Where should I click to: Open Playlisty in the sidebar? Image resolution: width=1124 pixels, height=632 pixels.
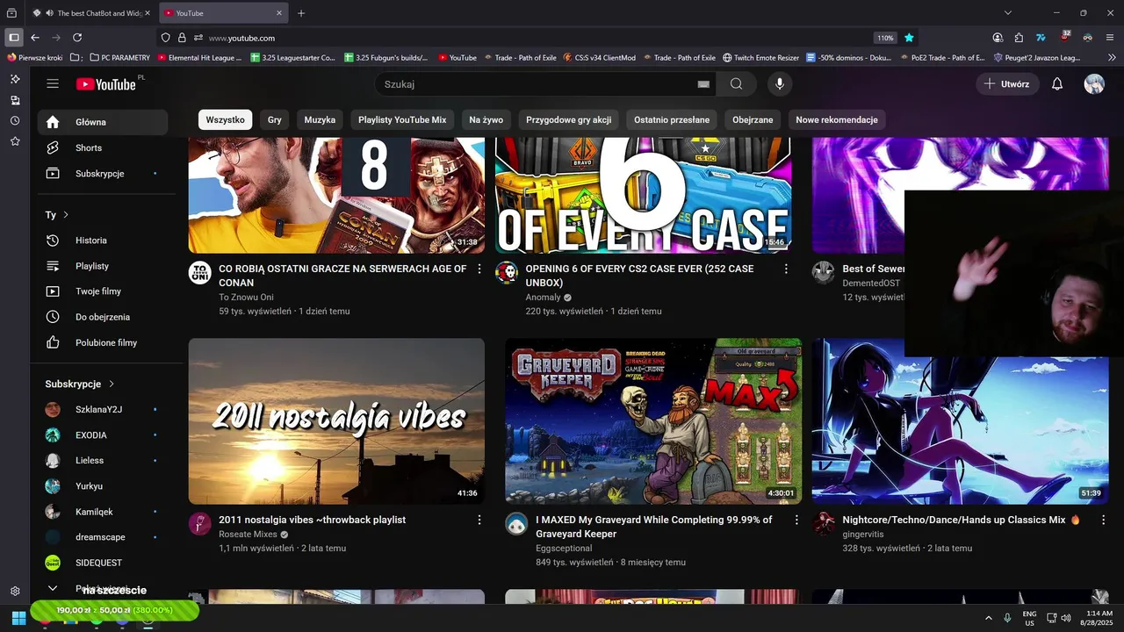103,265
